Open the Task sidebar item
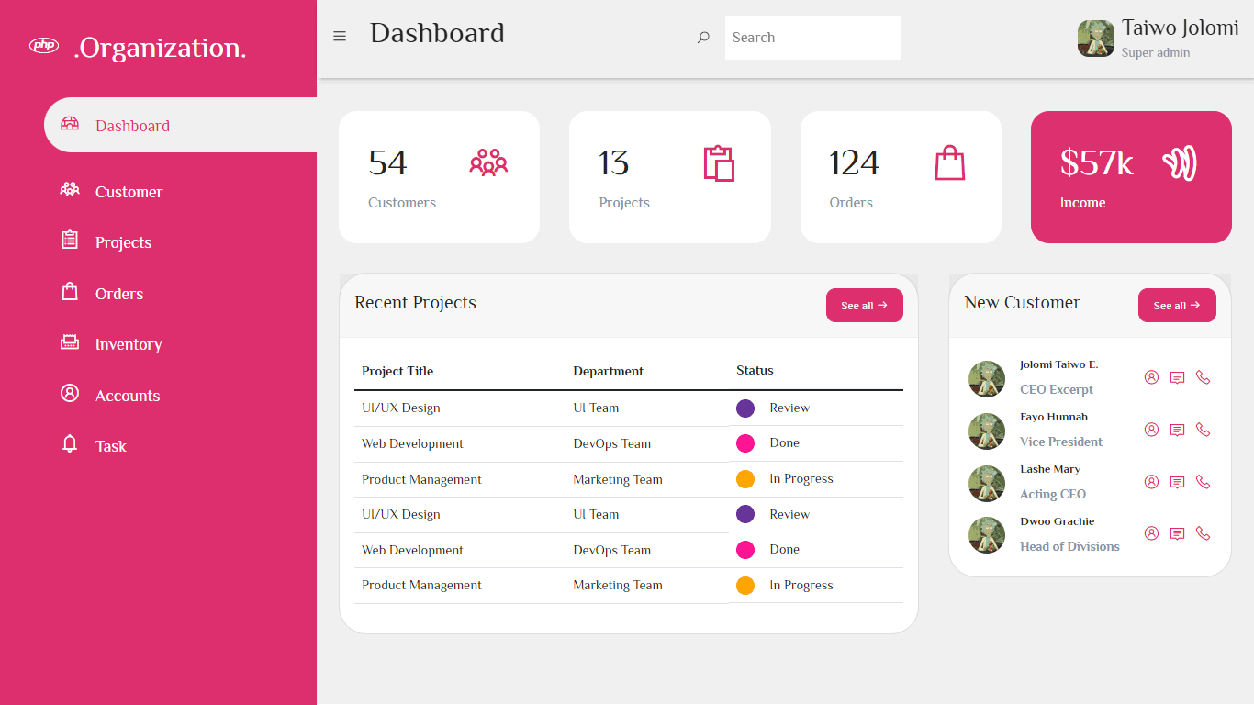This screenshot has height=705, width=1254. click(x=111, y=446)
